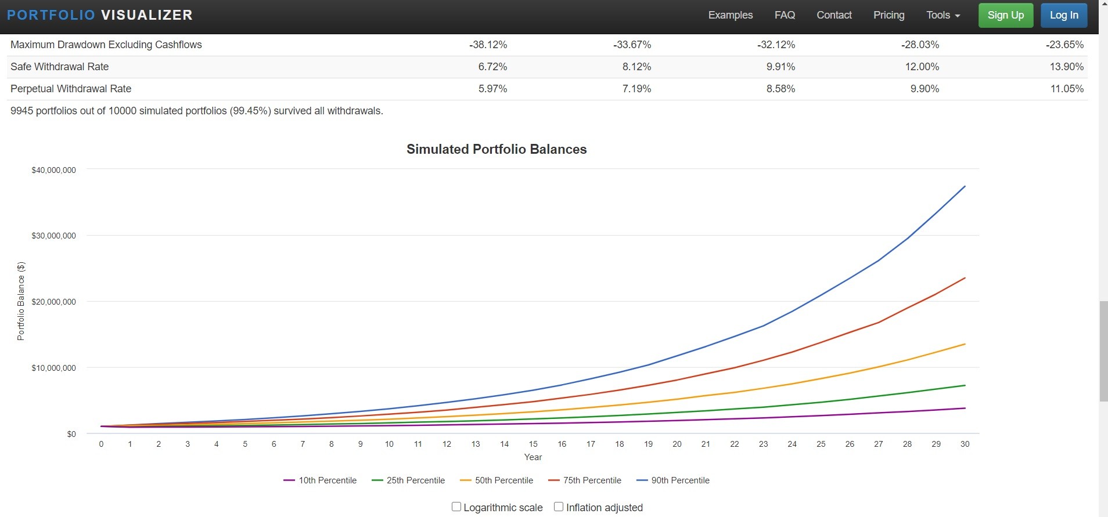Viewport: 1108px width, 517px height.
Task: Click the Portfolio Visualizer logo
Action: (x=100, y=15)
